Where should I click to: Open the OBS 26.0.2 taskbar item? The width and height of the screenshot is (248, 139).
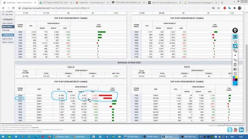[x=189, y=137]
